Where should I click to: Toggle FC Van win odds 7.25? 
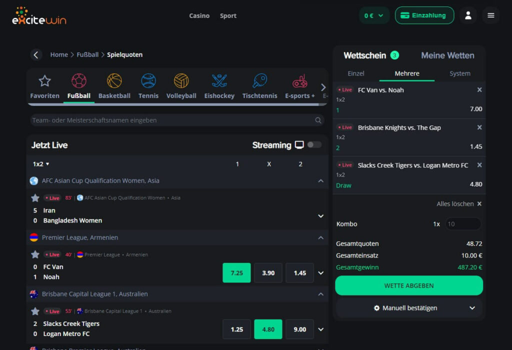pyautogui.click(x=236, y=272)
